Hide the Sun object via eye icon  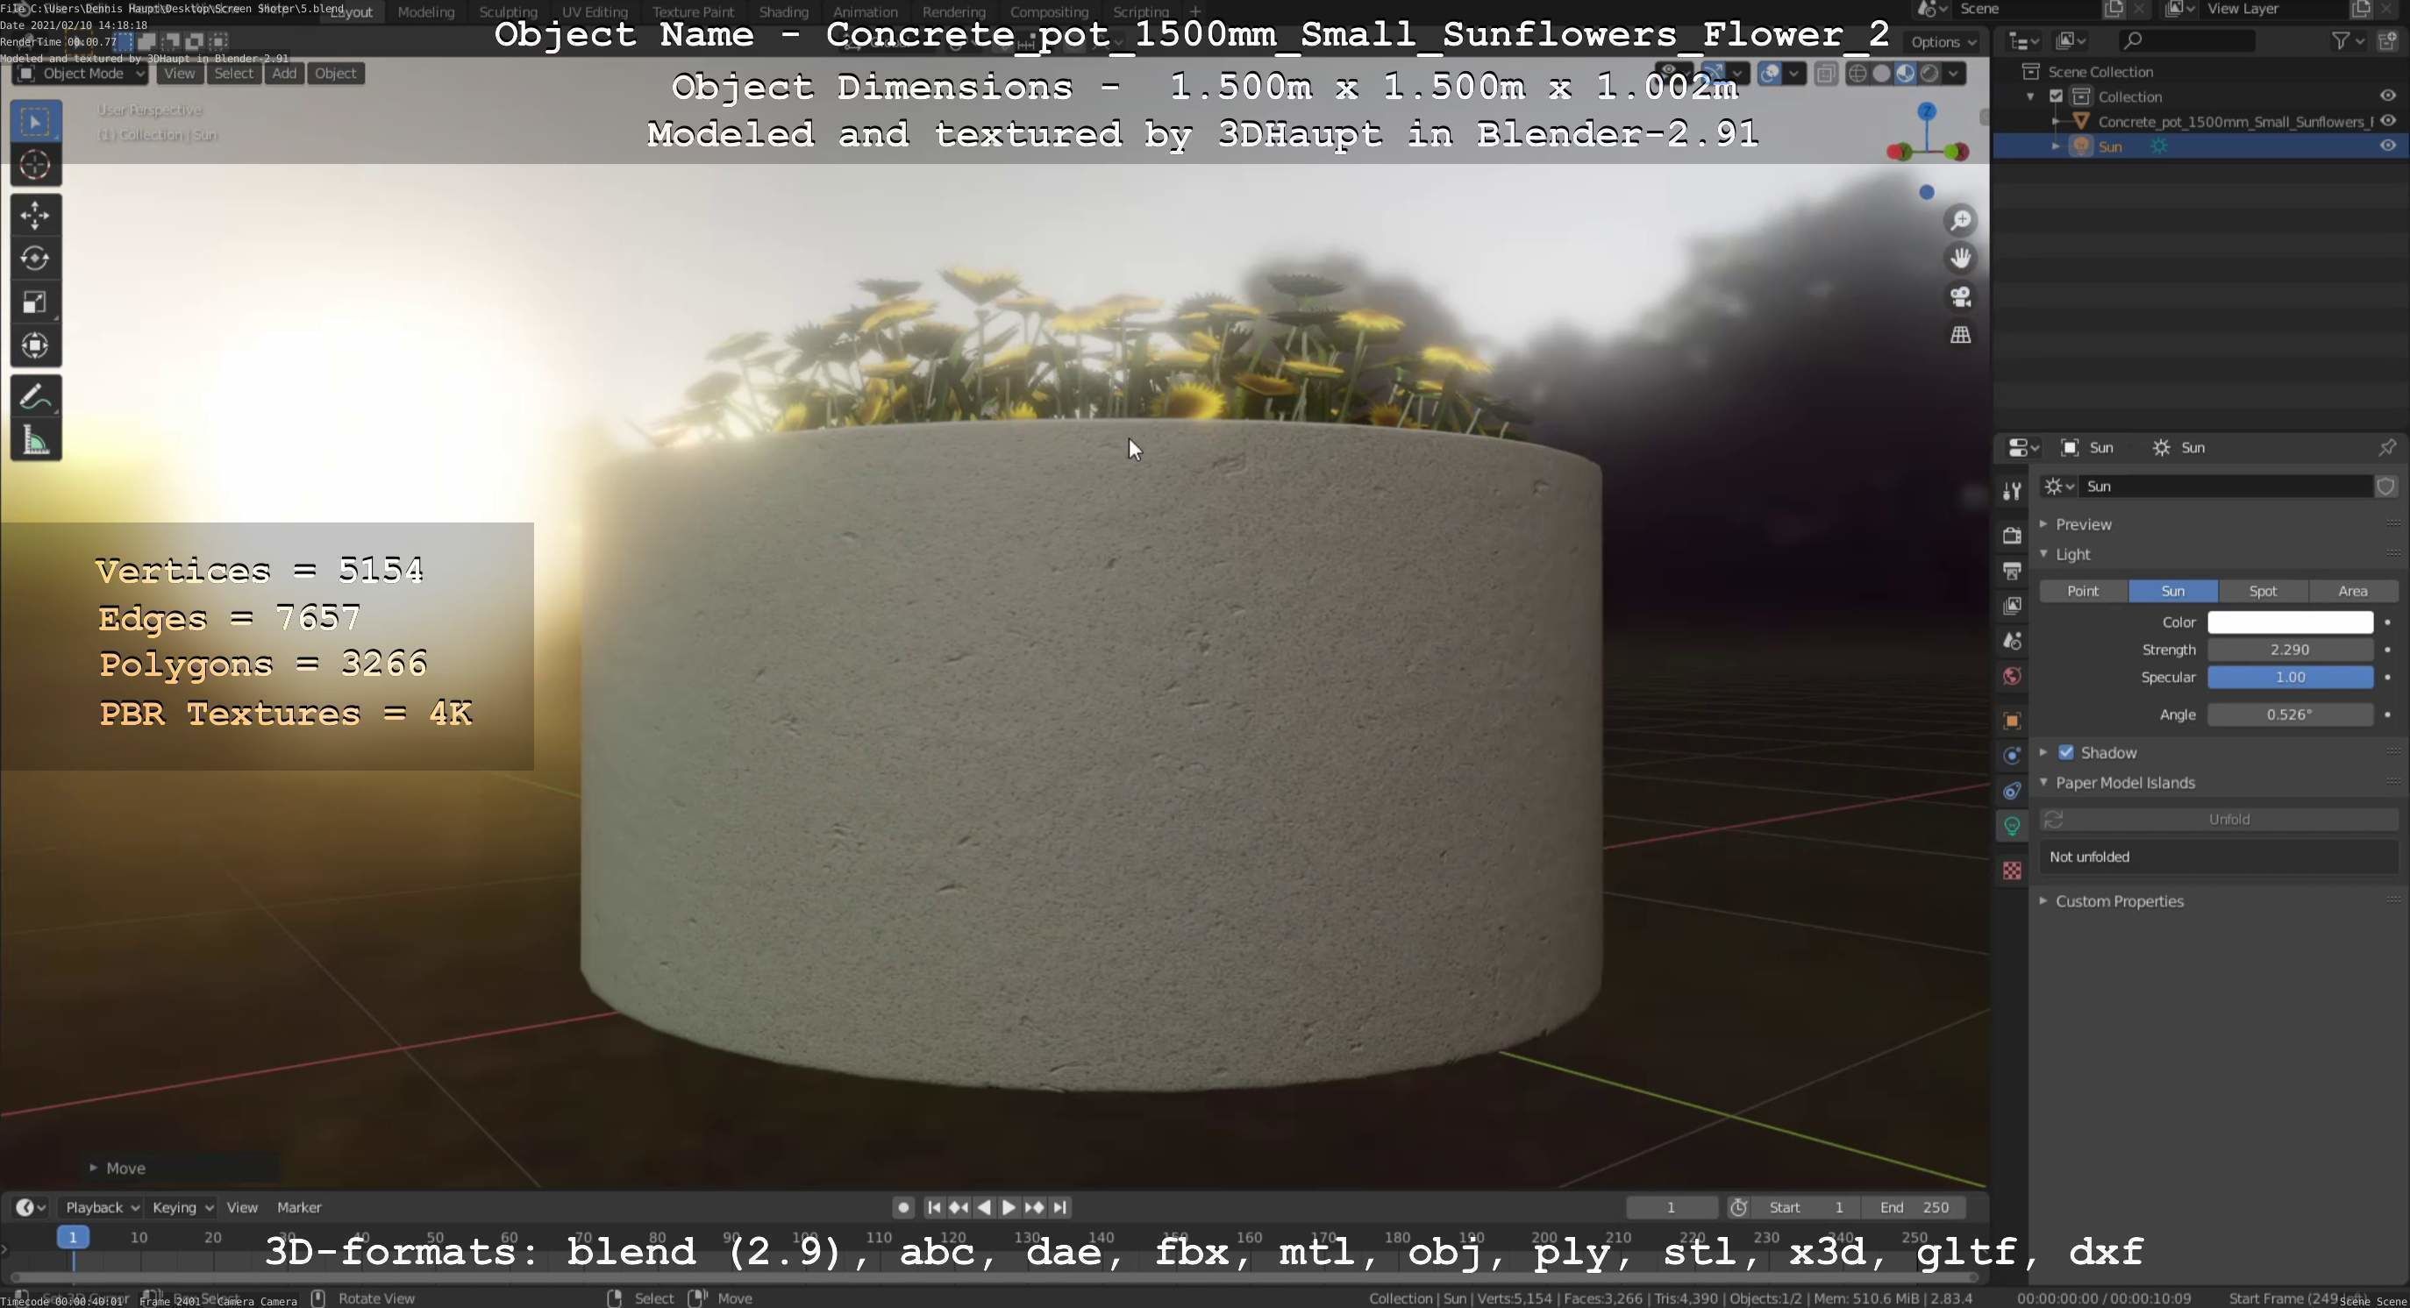tap(2387, 146)
